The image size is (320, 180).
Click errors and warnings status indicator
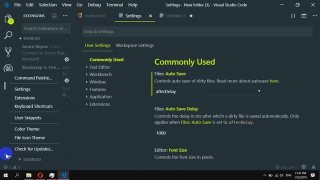(12, 167)
